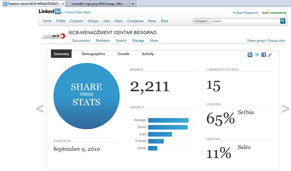Expand the Bojan Šćepanović account menu
This screenshot has height=171, width=291.
click(246, 13)
